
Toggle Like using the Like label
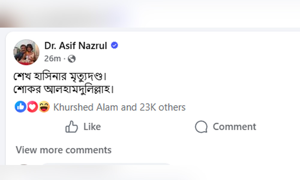(x=92, y=127)
